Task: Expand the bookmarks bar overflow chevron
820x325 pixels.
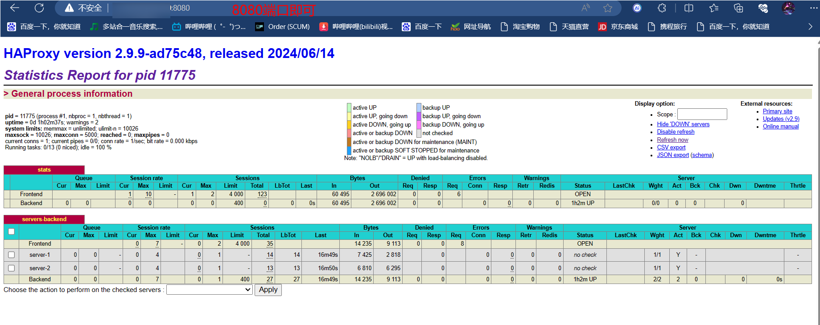Action: (x=810, y=27)
